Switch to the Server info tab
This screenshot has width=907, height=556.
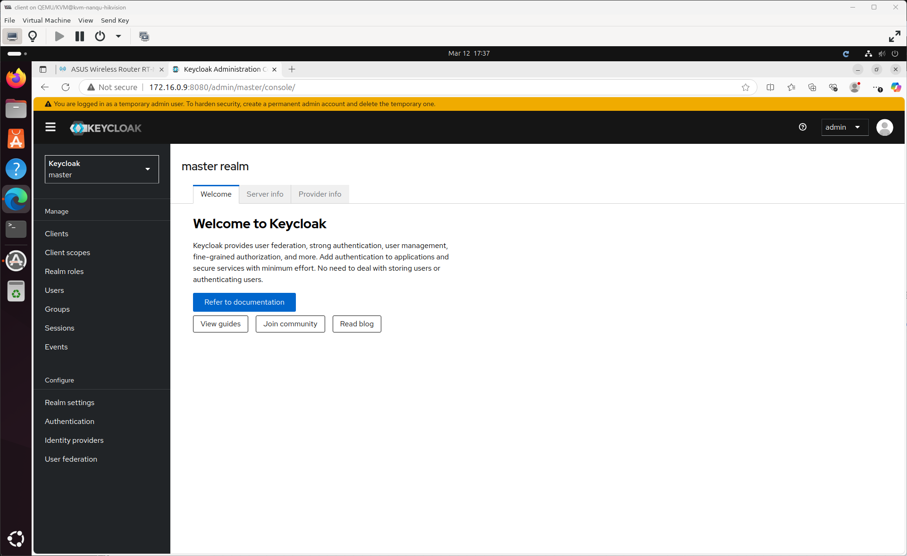pos(265,194)
